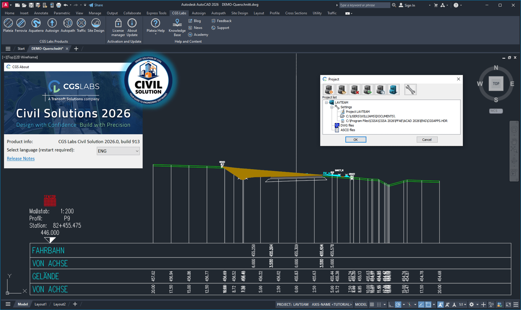521x310 pixels.
Task: Toggle object snap tracking in status bar
Action: [421, 304]
